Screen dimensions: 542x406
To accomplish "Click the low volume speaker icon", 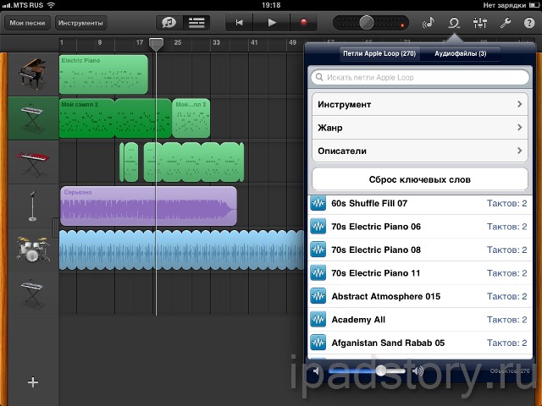I will pyautogui.click(x=316, y=371).
